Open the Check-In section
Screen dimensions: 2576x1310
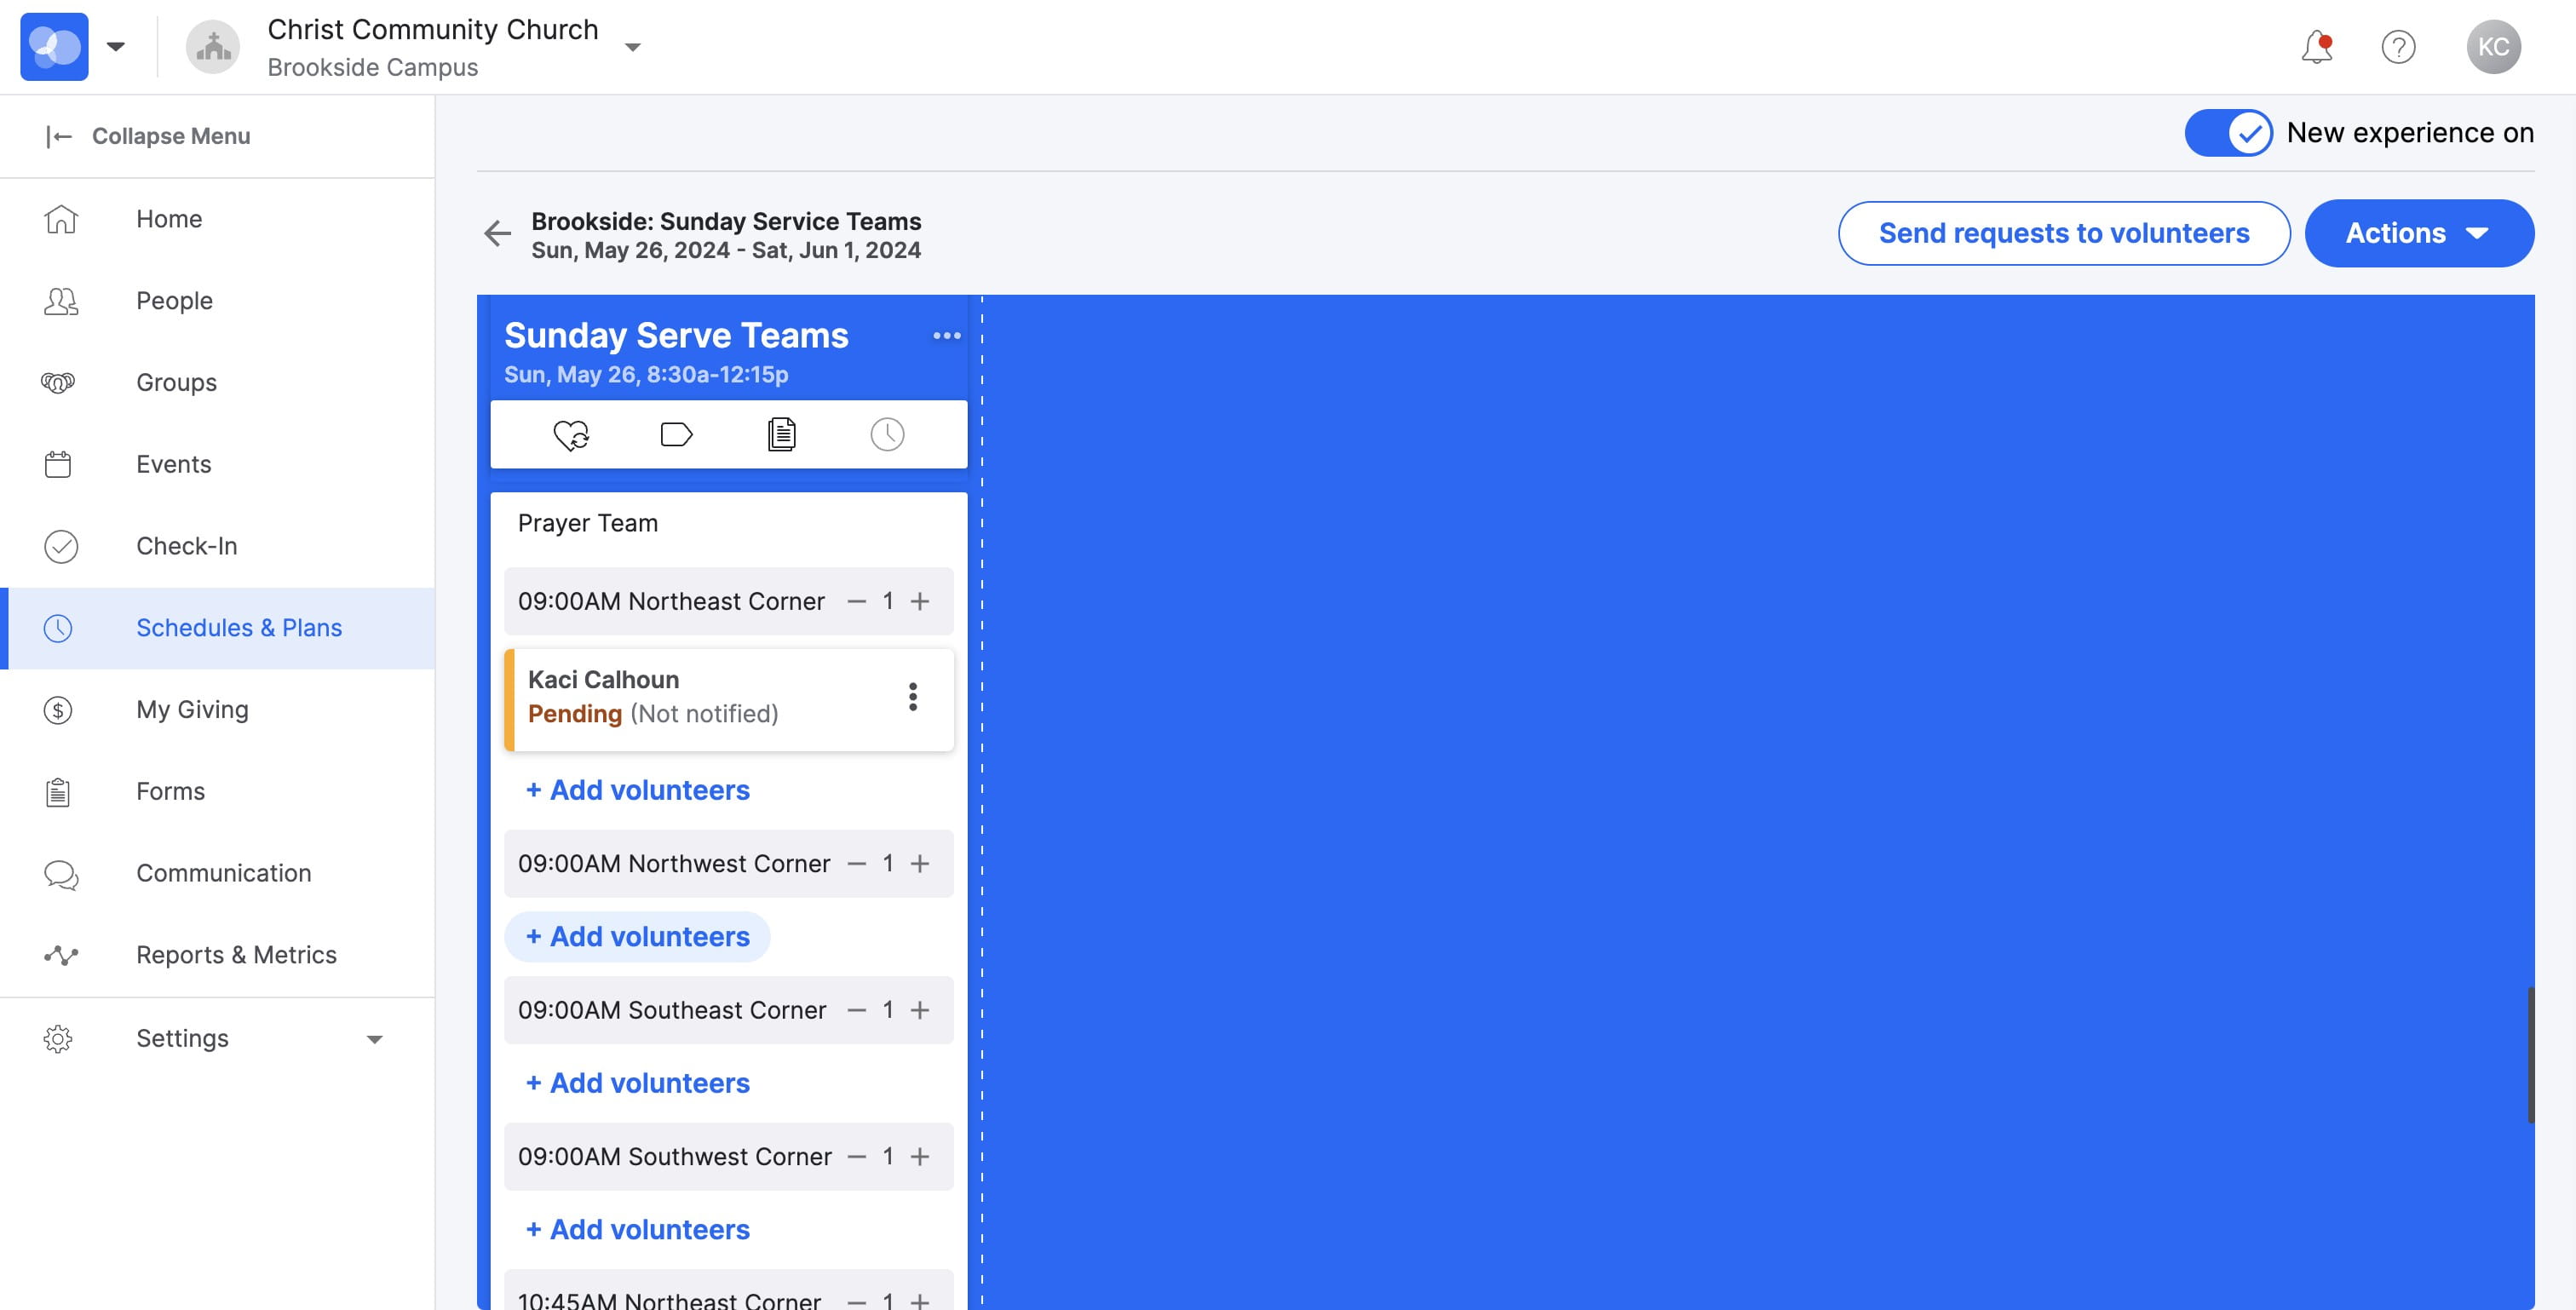[217, 546]
